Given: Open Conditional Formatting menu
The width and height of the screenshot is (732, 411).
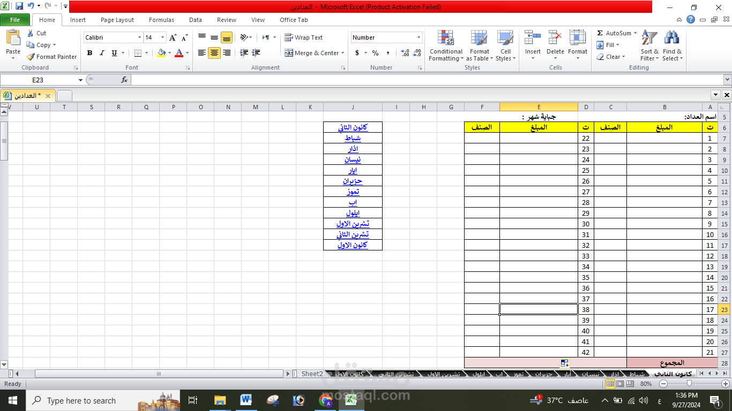Looking at the screenshot, I should click(446, 46).
